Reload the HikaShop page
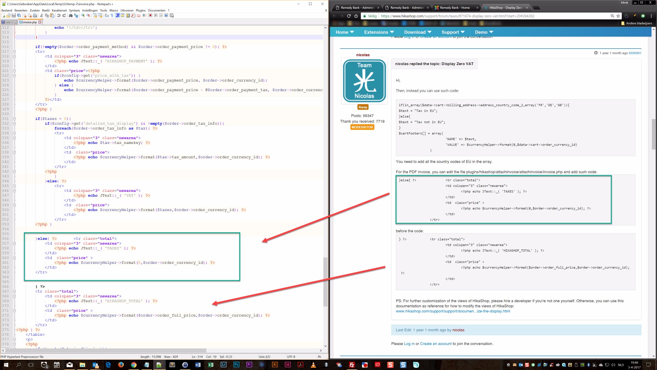The image size is (657, 370). point(349,16)
